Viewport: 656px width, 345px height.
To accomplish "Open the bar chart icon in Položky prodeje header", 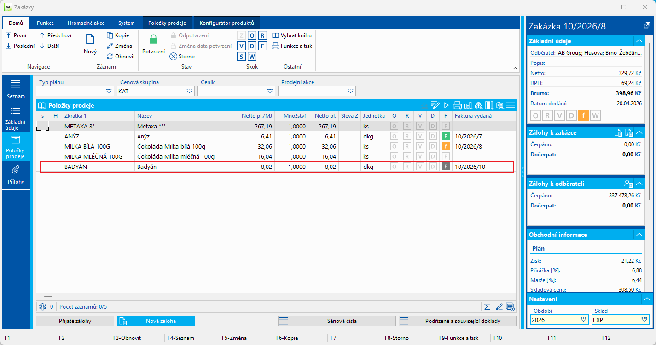I will pyautogui.click(x=468, y=105).
